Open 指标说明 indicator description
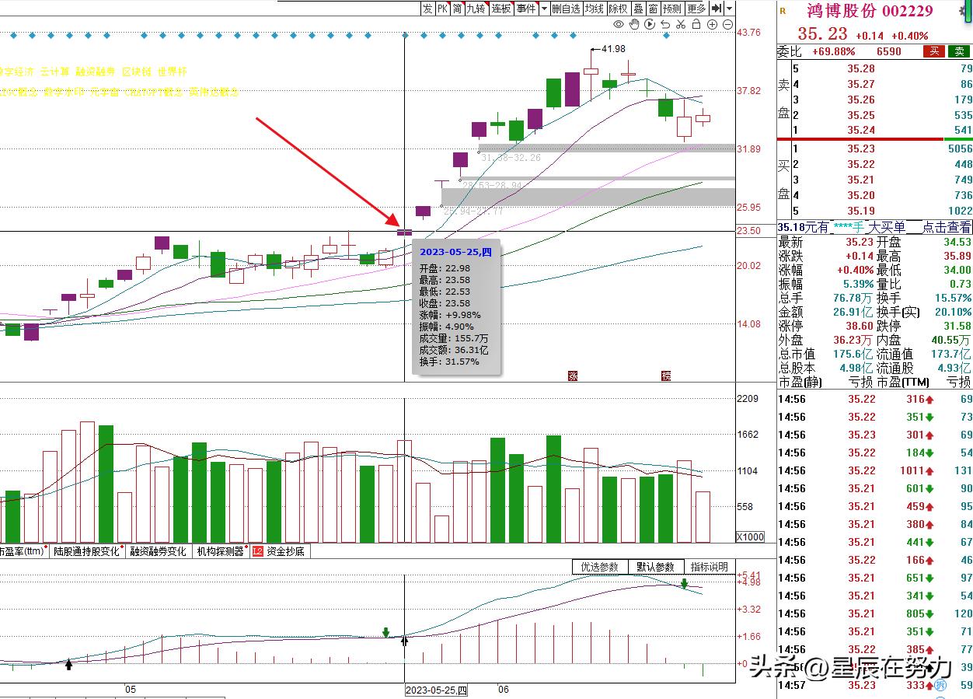 (710, 567)
